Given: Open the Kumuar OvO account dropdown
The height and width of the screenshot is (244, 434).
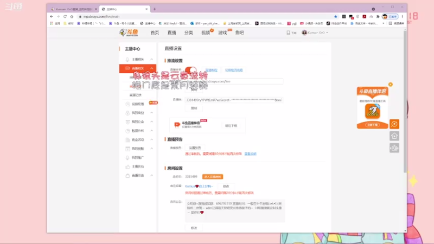Looking at the screenshot, I should 327,33.
